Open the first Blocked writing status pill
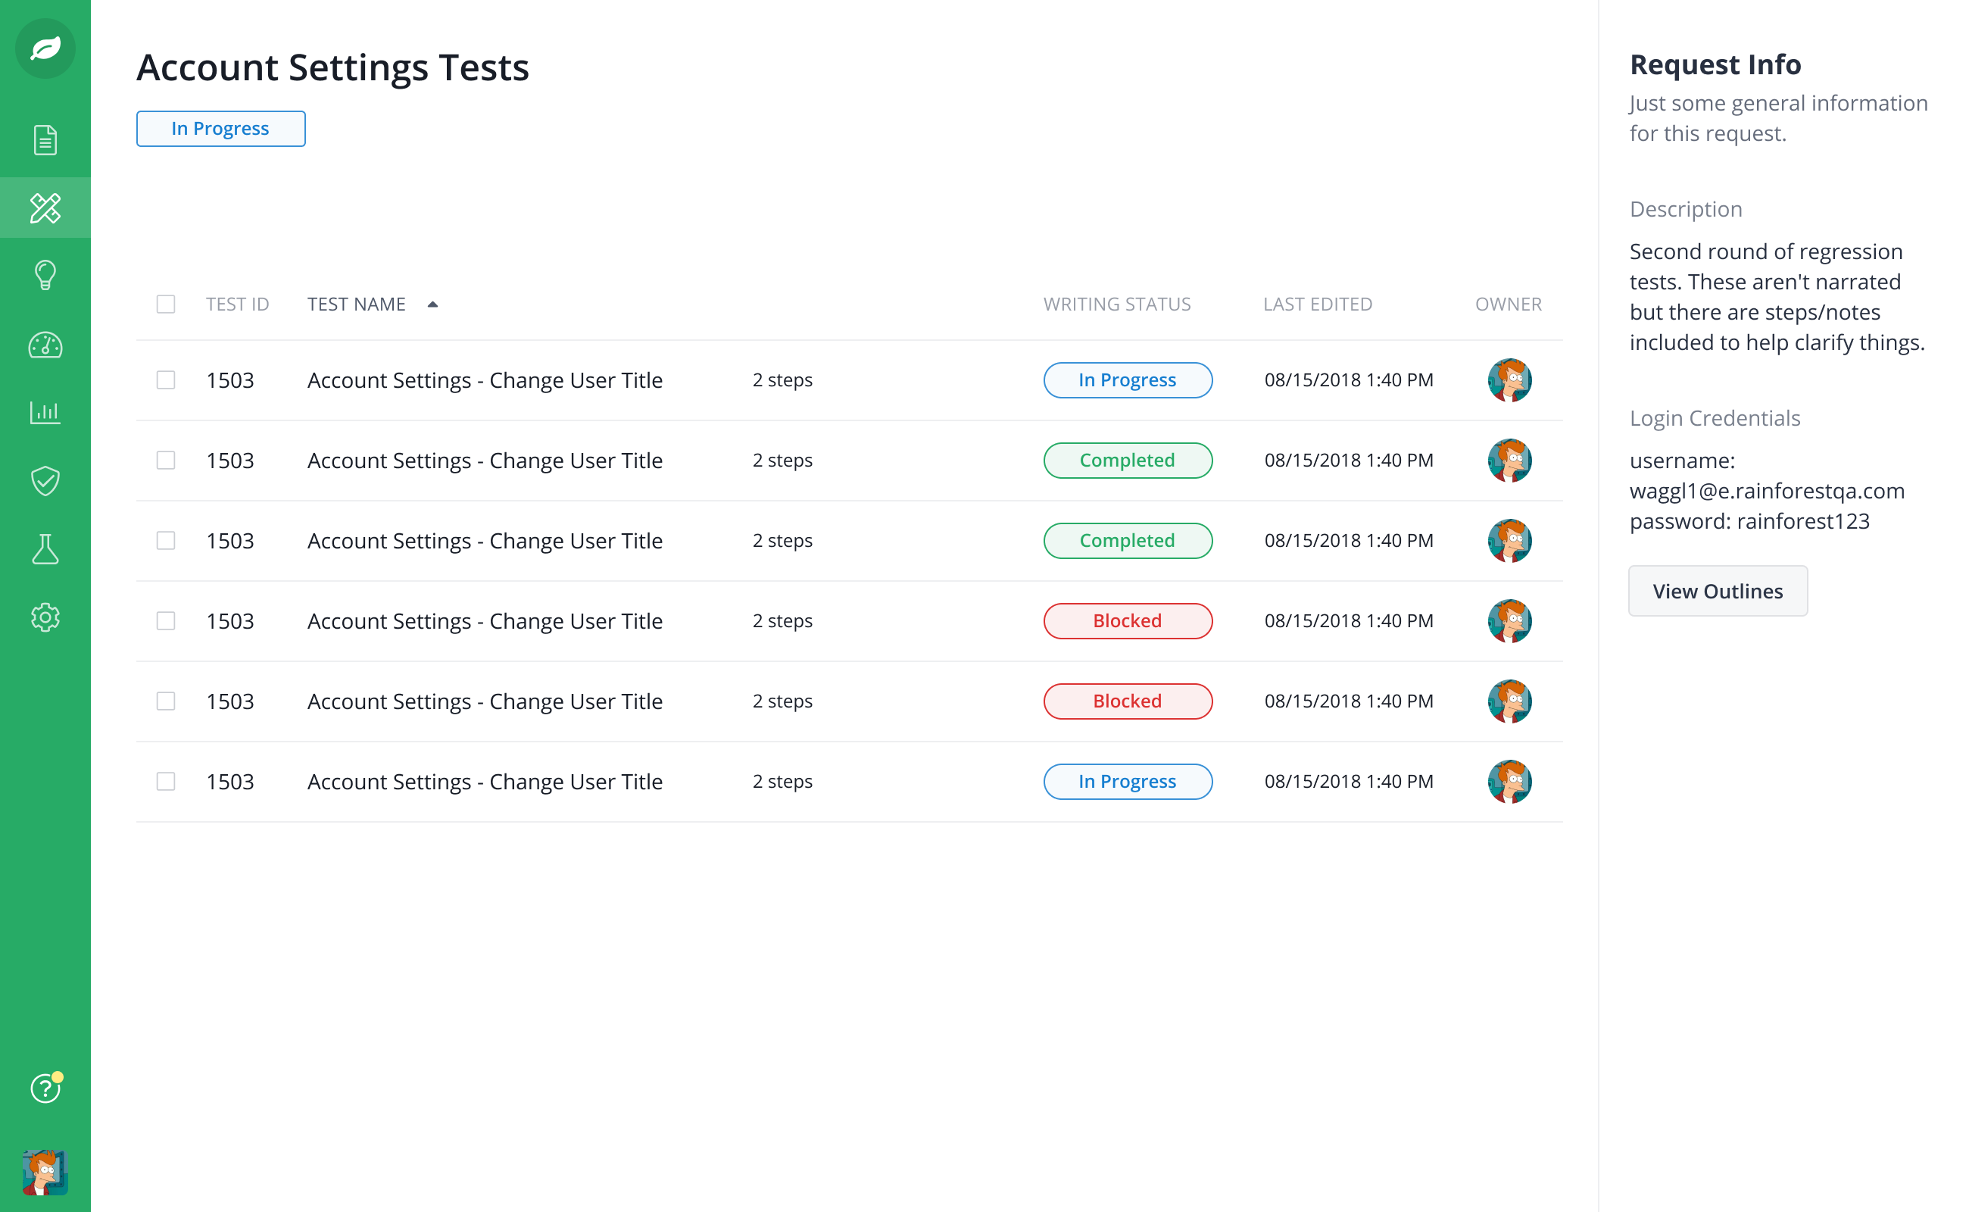 pyautogui.click(x=1127, y=621)
